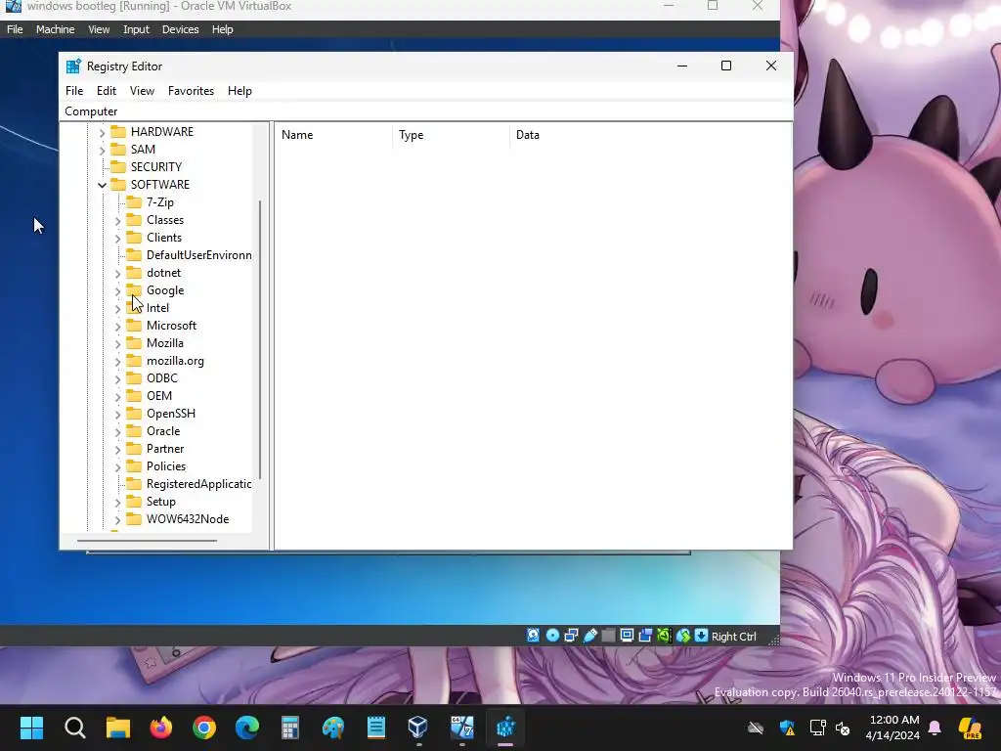Open the Windows Start menu
Viewport: 1001px width, 751px height.
(32, 728)
